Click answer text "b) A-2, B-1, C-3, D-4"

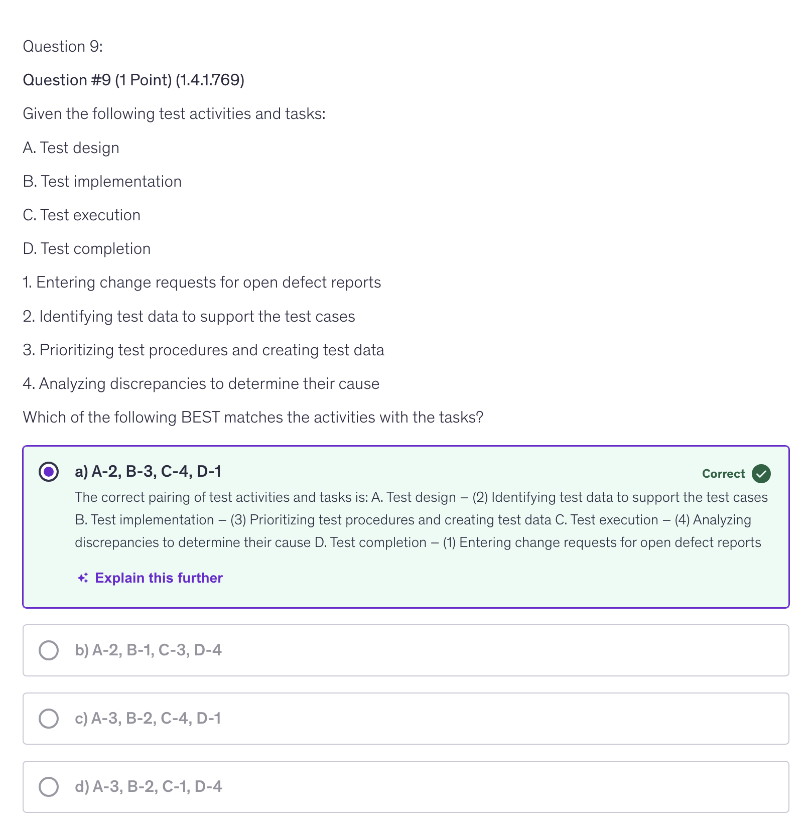point(148,650)
